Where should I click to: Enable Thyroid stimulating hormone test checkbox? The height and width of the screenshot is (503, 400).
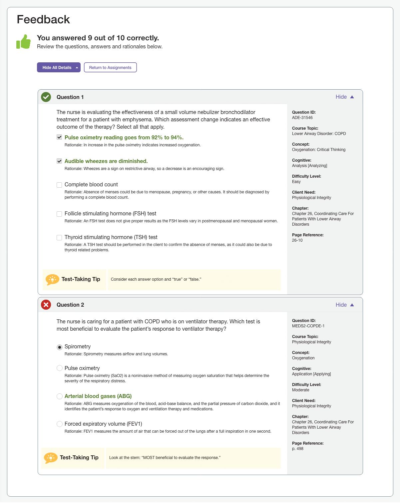59,237
